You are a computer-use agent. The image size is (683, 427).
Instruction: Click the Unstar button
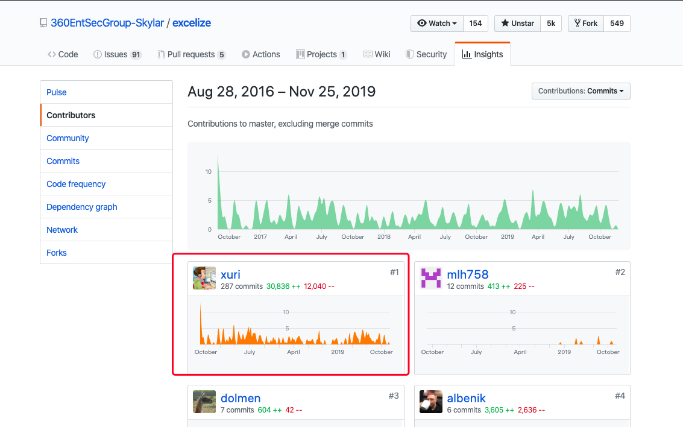pos(517,24)
